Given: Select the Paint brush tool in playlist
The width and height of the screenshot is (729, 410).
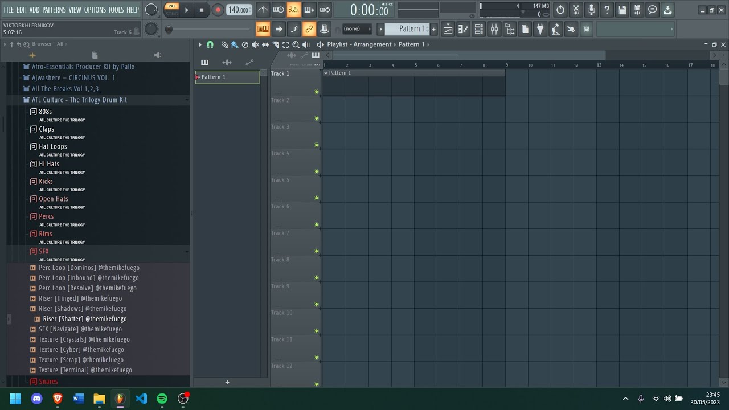Looking at the screenshot, I should 234,44.
